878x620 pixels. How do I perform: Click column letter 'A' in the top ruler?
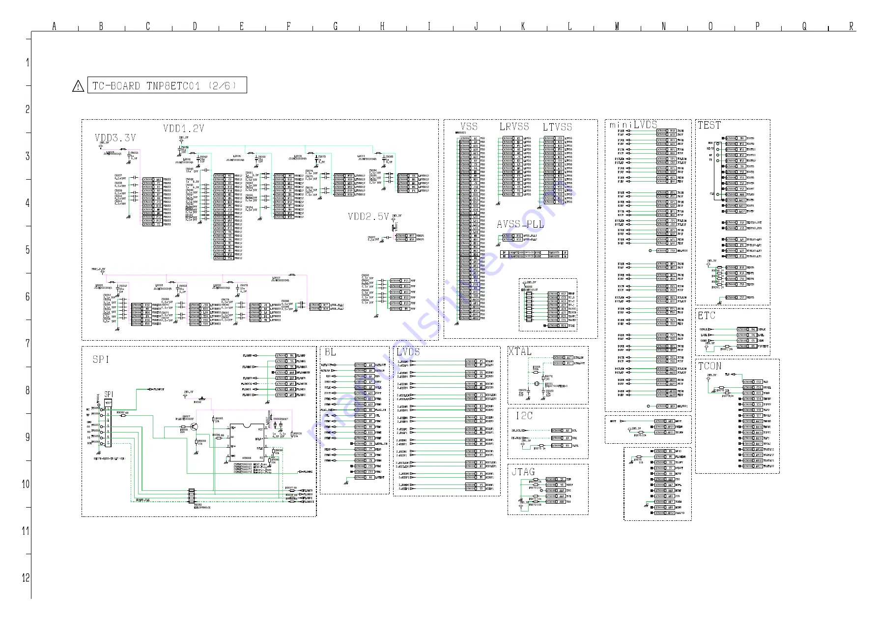(x=54, y=27)
